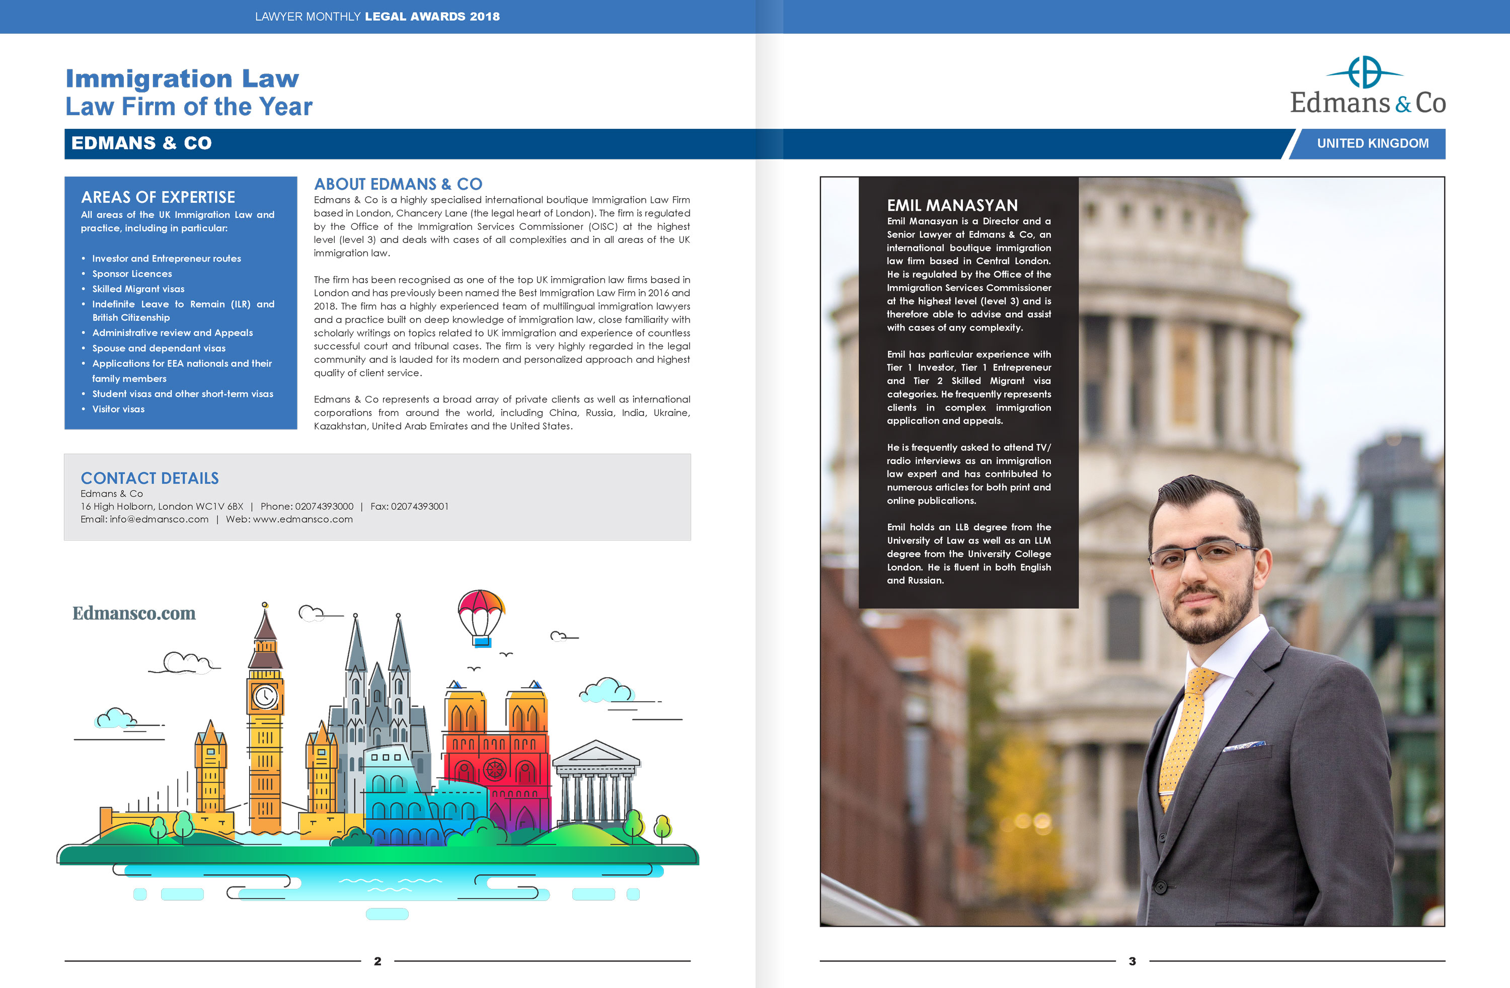Viewport: 1510px width, 988px height.
Task: Select 'Student visas and other short-term visas'
Action: coord(183,394)
